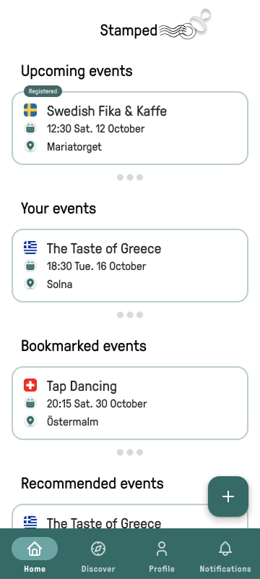The height and width of the screenshot is (579, 260).
Task: Open the Profile person icon
Action: pos(162,549)
